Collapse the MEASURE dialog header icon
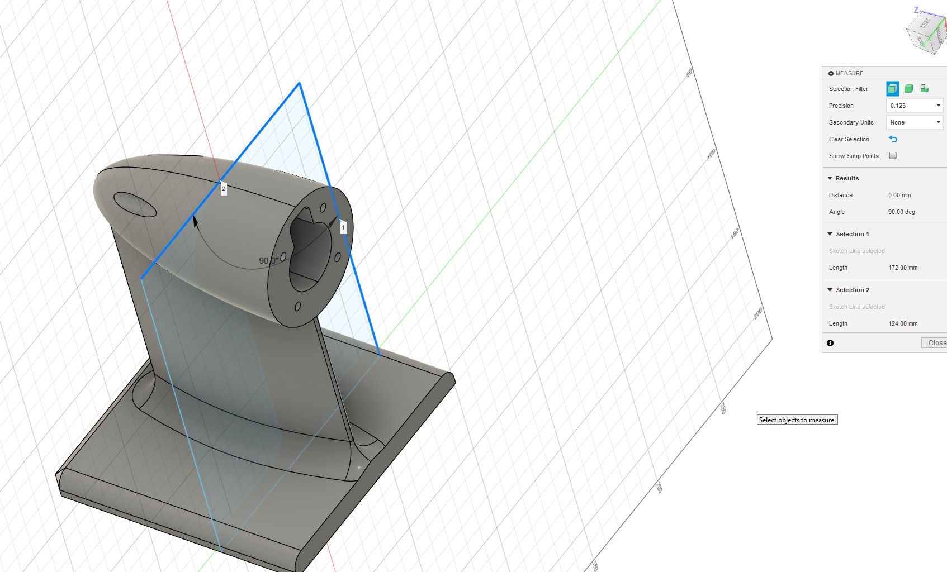This screenshot has height=572, width=947. pos(831,73)
